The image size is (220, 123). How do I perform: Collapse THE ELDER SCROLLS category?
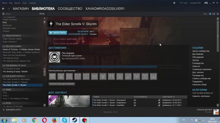(x=4, y=76)
